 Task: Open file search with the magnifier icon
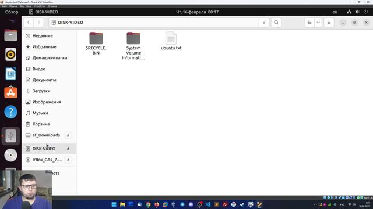[276, 23]
